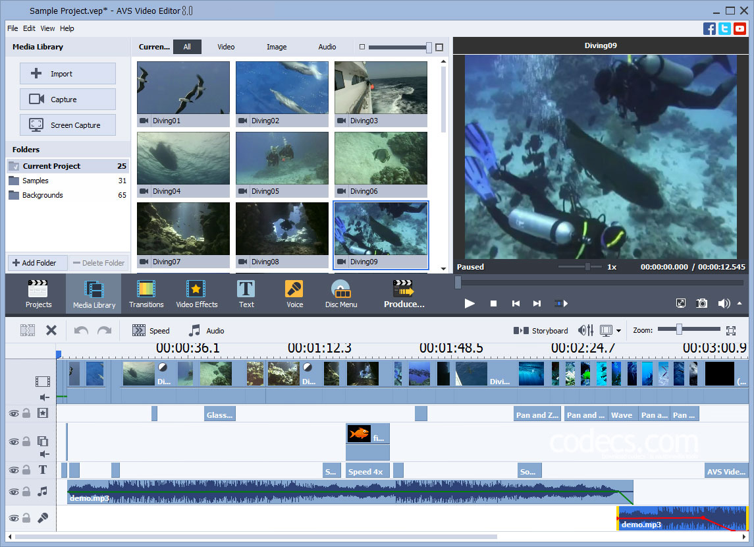This screenshot has height=547, width=754.
Task: Click the Produce button
Action: pyautogui.click(x=404, y=293)
